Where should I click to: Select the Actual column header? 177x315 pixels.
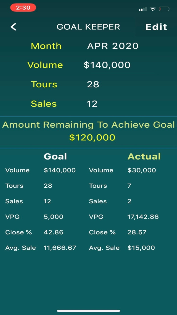(x=144, y=156)
